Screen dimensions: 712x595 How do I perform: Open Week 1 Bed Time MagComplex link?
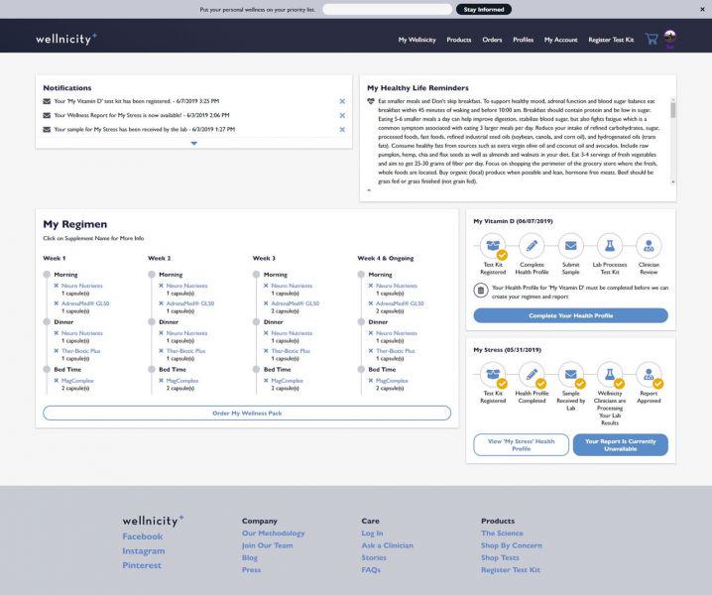pos(77,381)
